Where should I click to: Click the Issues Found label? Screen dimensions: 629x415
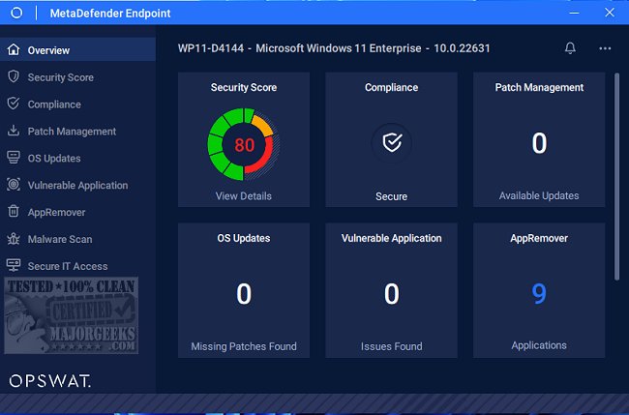tap(392, 346)
